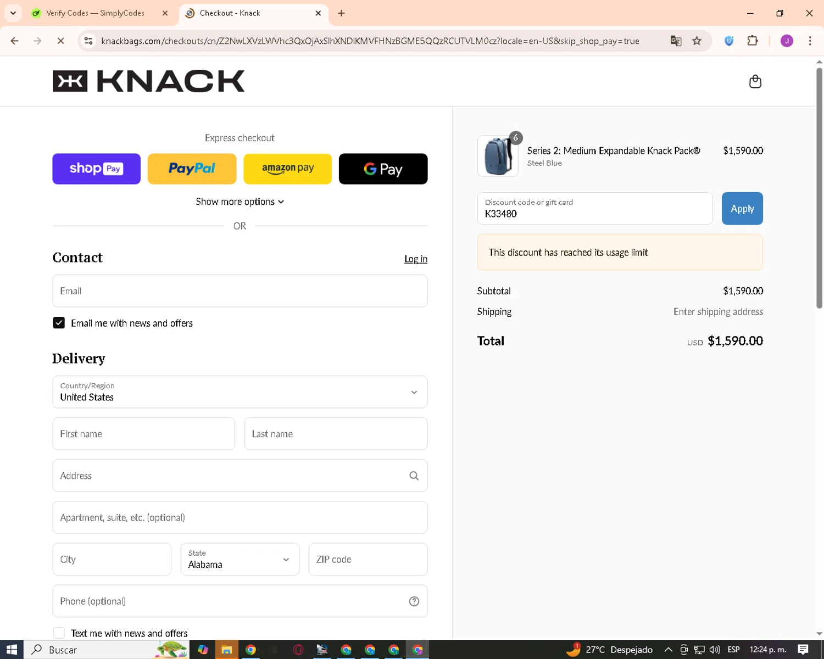Bookmark this page with the star
The height and width of the screenshot is (659, 824).
697,41
